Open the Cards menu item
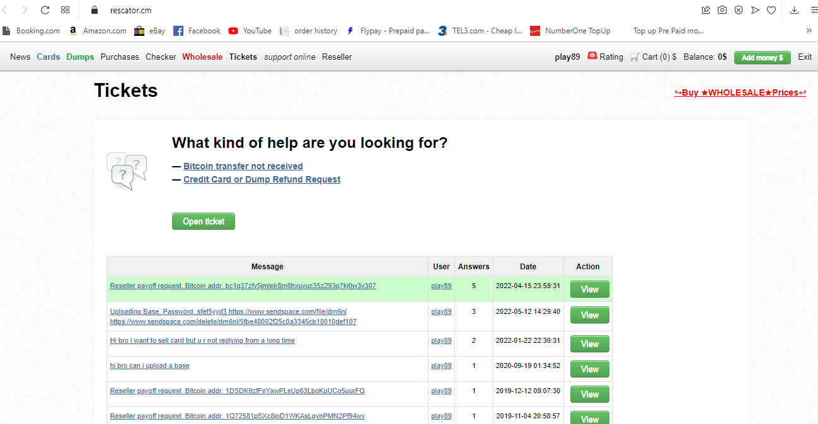 49,57
